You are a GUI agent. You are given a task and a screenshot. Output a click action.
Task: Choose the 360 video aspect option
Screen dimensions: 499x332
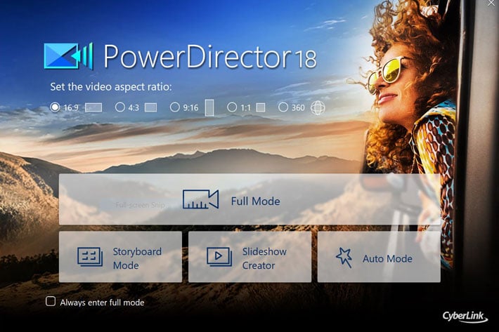(x=283, y=107)
